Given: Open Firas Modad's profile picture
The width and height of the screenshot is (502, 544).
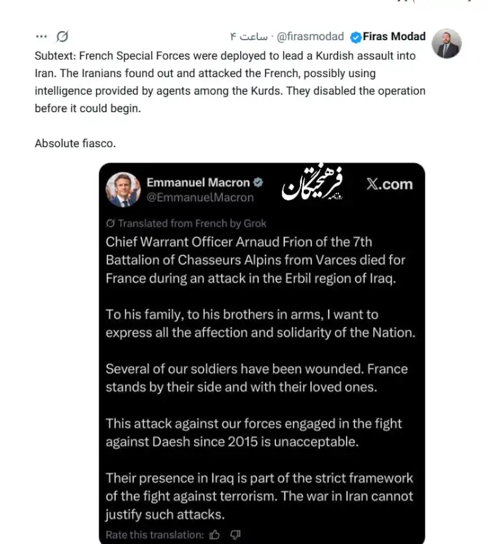Looking at the screenshot, I should (446, 44).
